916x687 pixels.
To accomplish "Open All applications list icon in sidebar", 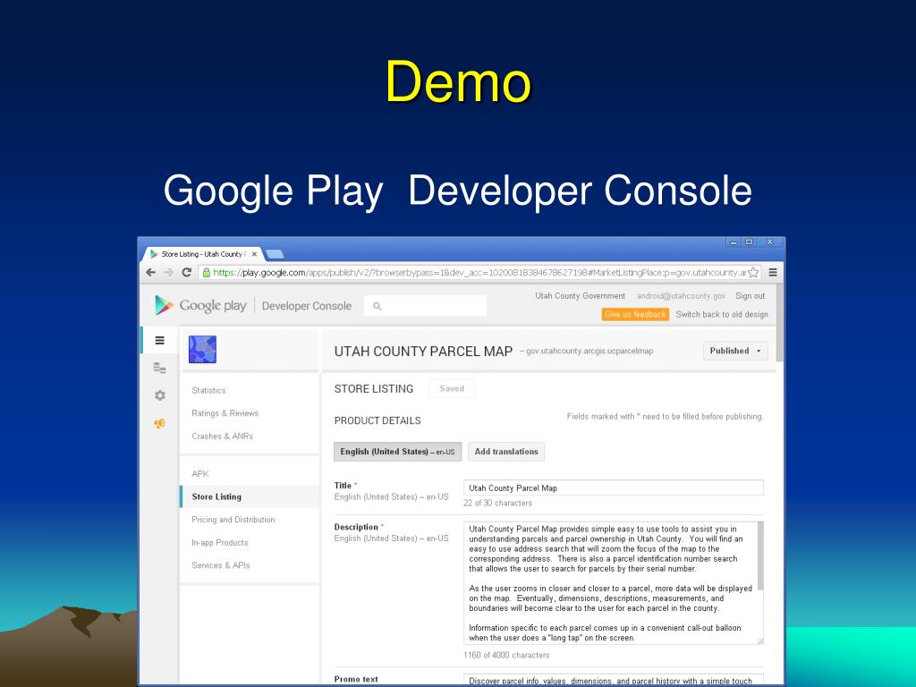I will (x=159, y=340).
